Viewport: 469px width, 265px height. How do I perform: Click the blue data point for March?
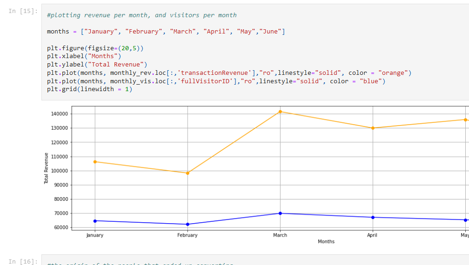point(280,213)
